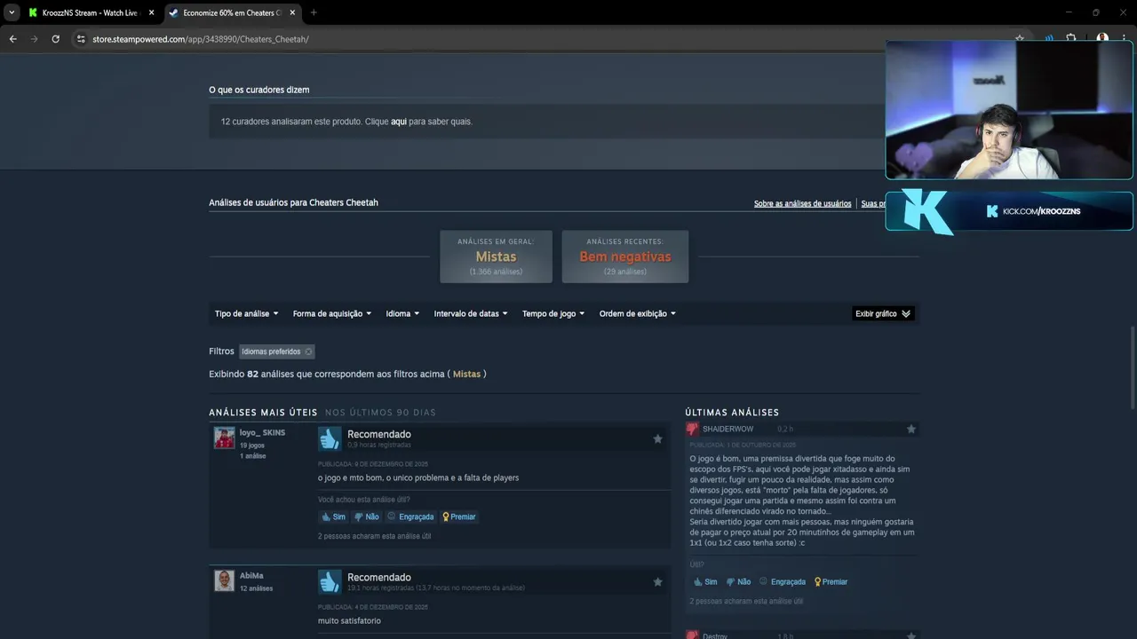Expand the Exibir gráfico panel
Viewport: 1137px width, 639px height.
883,313
